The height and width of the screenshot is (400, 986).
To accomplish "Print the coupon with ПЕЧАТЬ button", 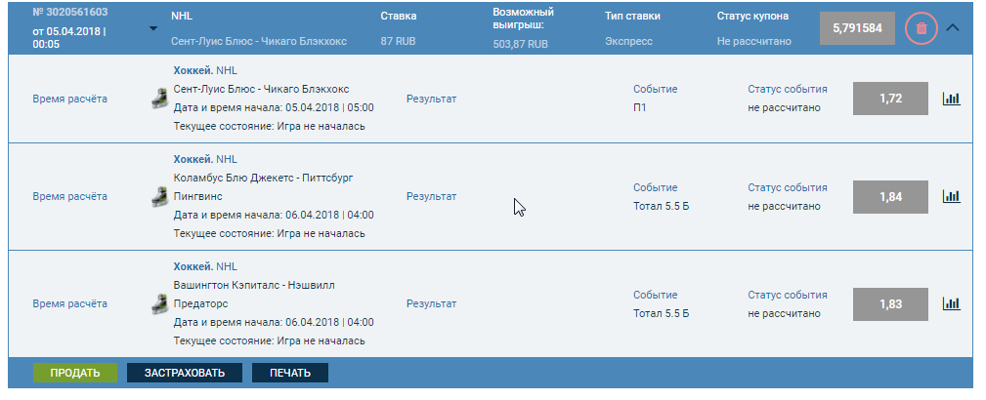I will pyautogui.click(x=290, y=373).
